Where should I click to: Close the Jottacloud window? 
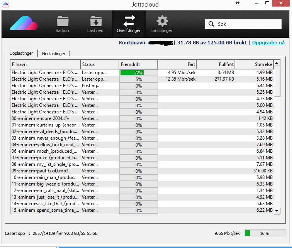coord(281,3)
